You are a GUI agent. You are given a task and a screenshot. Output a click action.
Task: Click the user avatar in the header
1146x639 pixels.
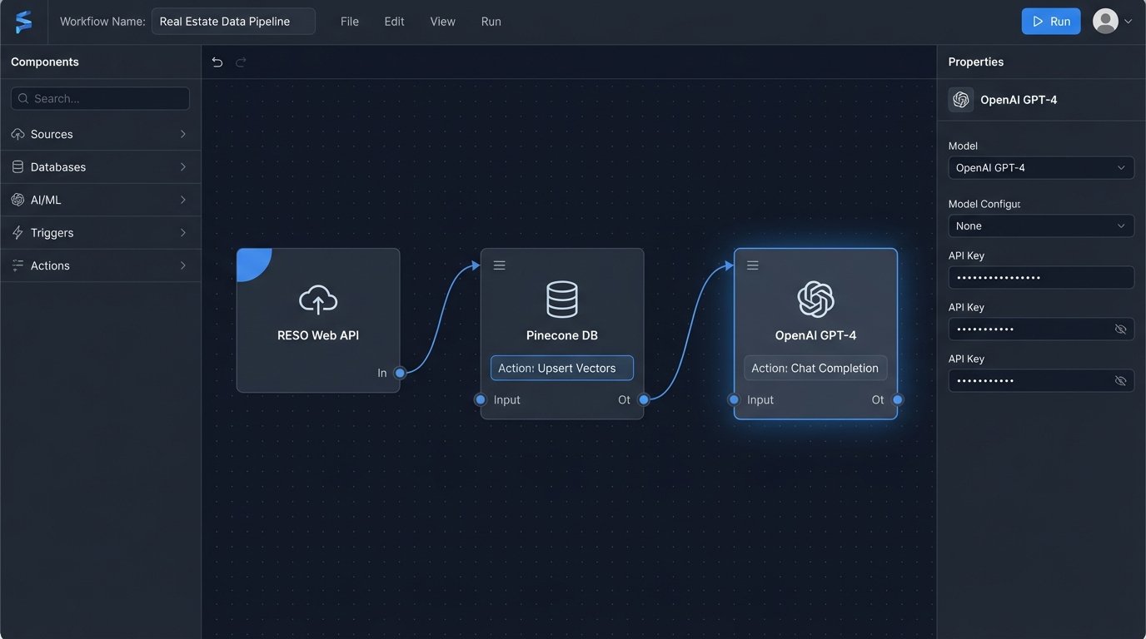pyautogui.click(x=1105, y=22)
